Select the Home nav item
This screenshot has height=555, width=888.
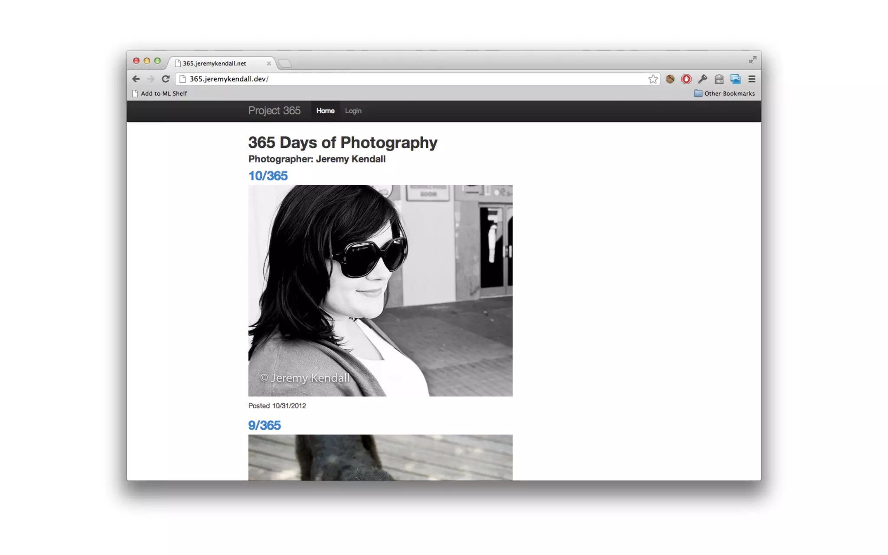pyautogui.click(x=325, y=111)
